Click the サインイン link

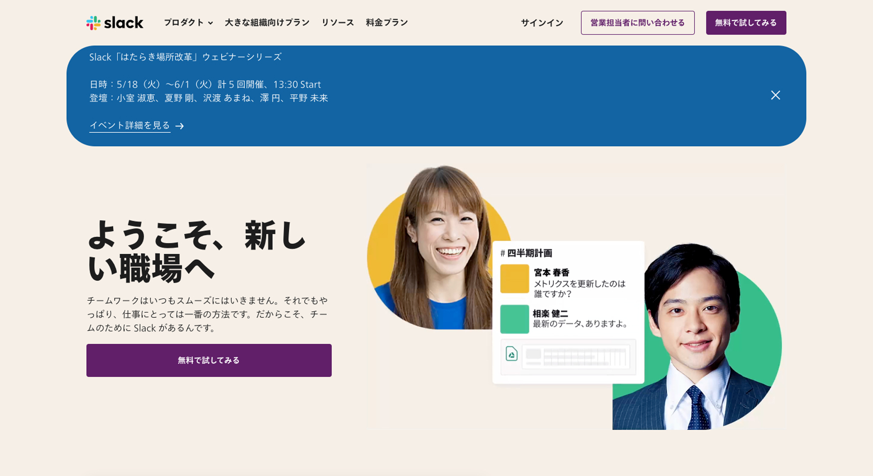coord(542,23)
